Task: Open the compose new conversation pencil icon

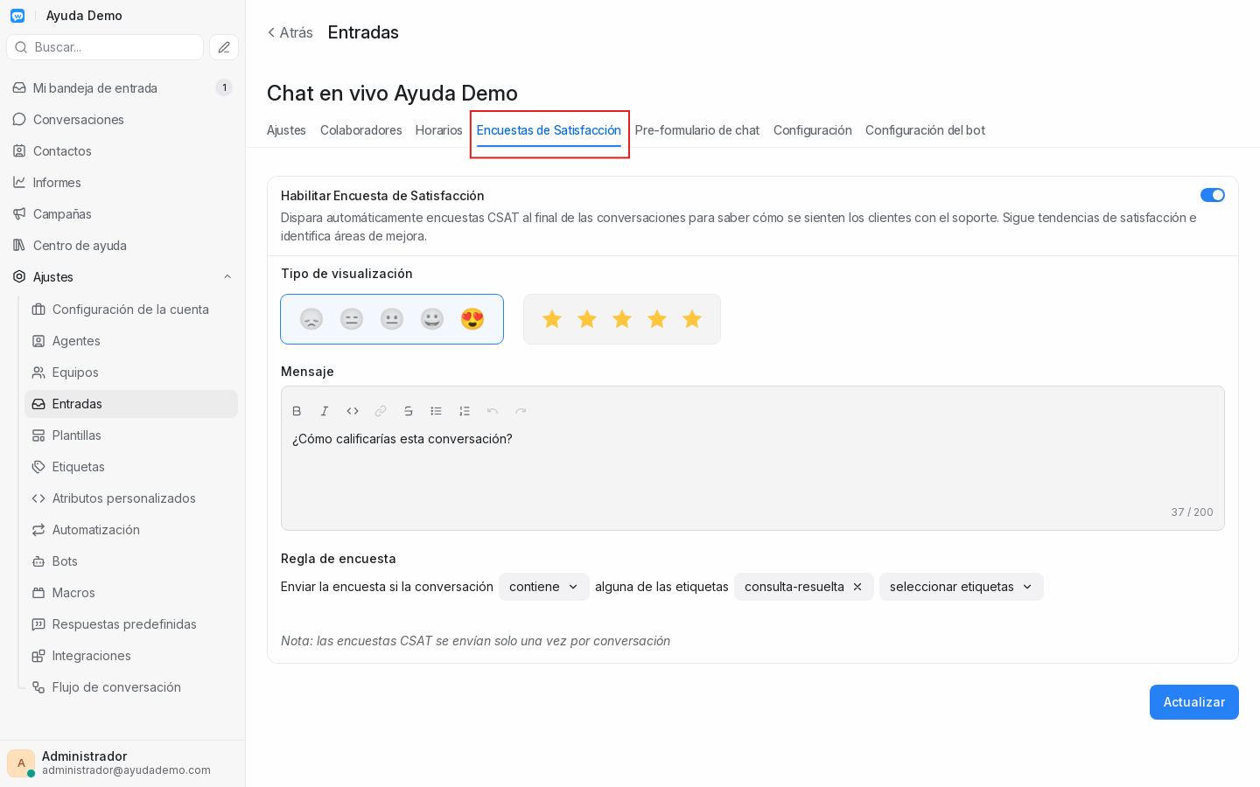Action: [x=224, y=47]
